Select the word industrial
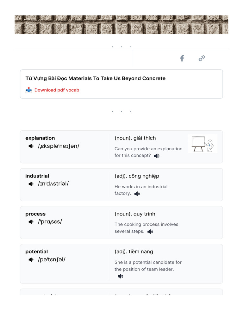The width and height of the screenshot is (243, 324). (x=37, y=176)
